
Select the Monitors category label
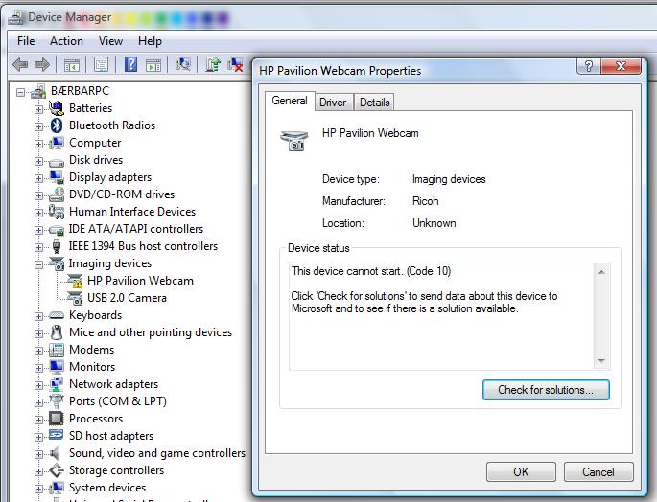pos(92,367)
